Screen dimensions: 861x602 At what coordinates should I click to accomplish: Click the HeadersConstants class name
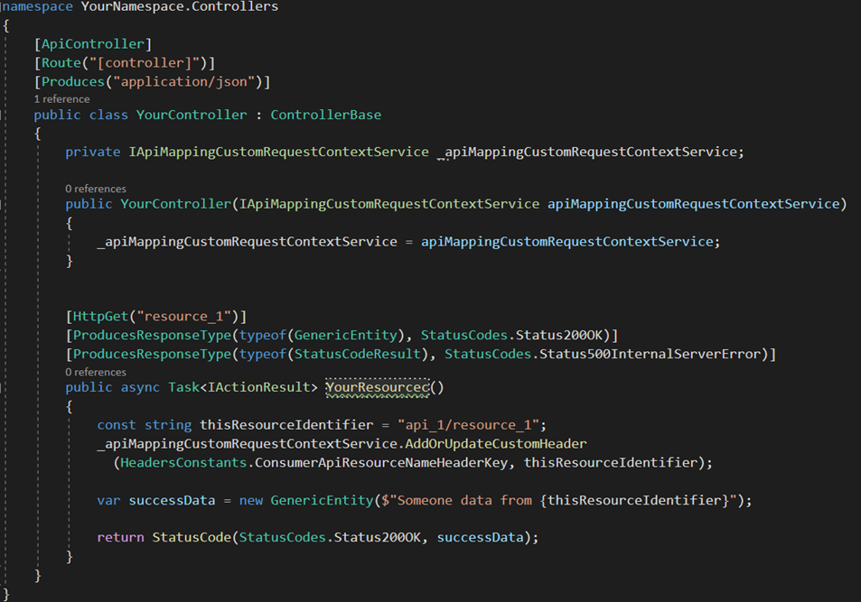click(x=183, y=463)
